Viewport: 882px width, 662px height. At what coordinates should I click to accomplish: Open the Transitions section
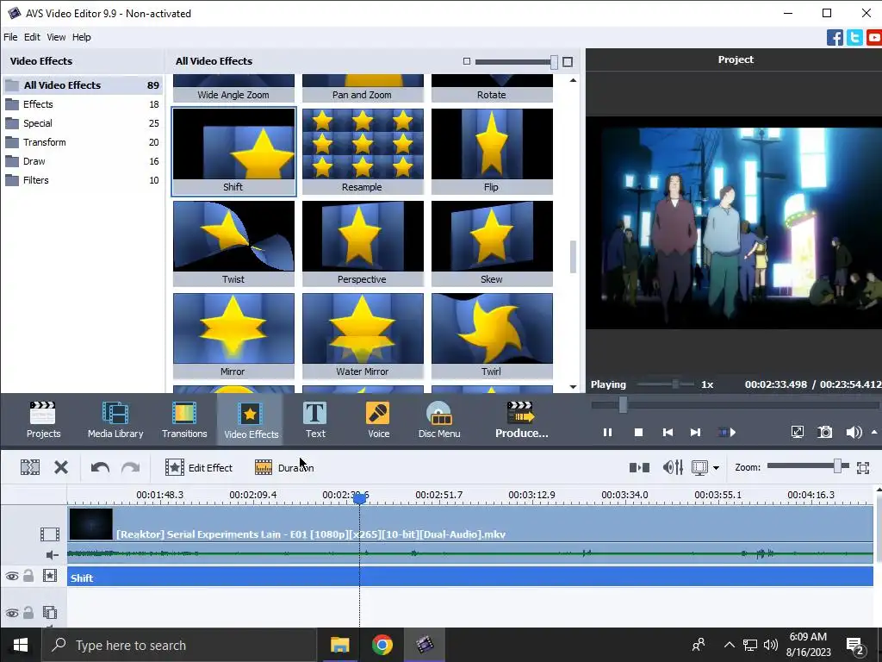[184, 420]
